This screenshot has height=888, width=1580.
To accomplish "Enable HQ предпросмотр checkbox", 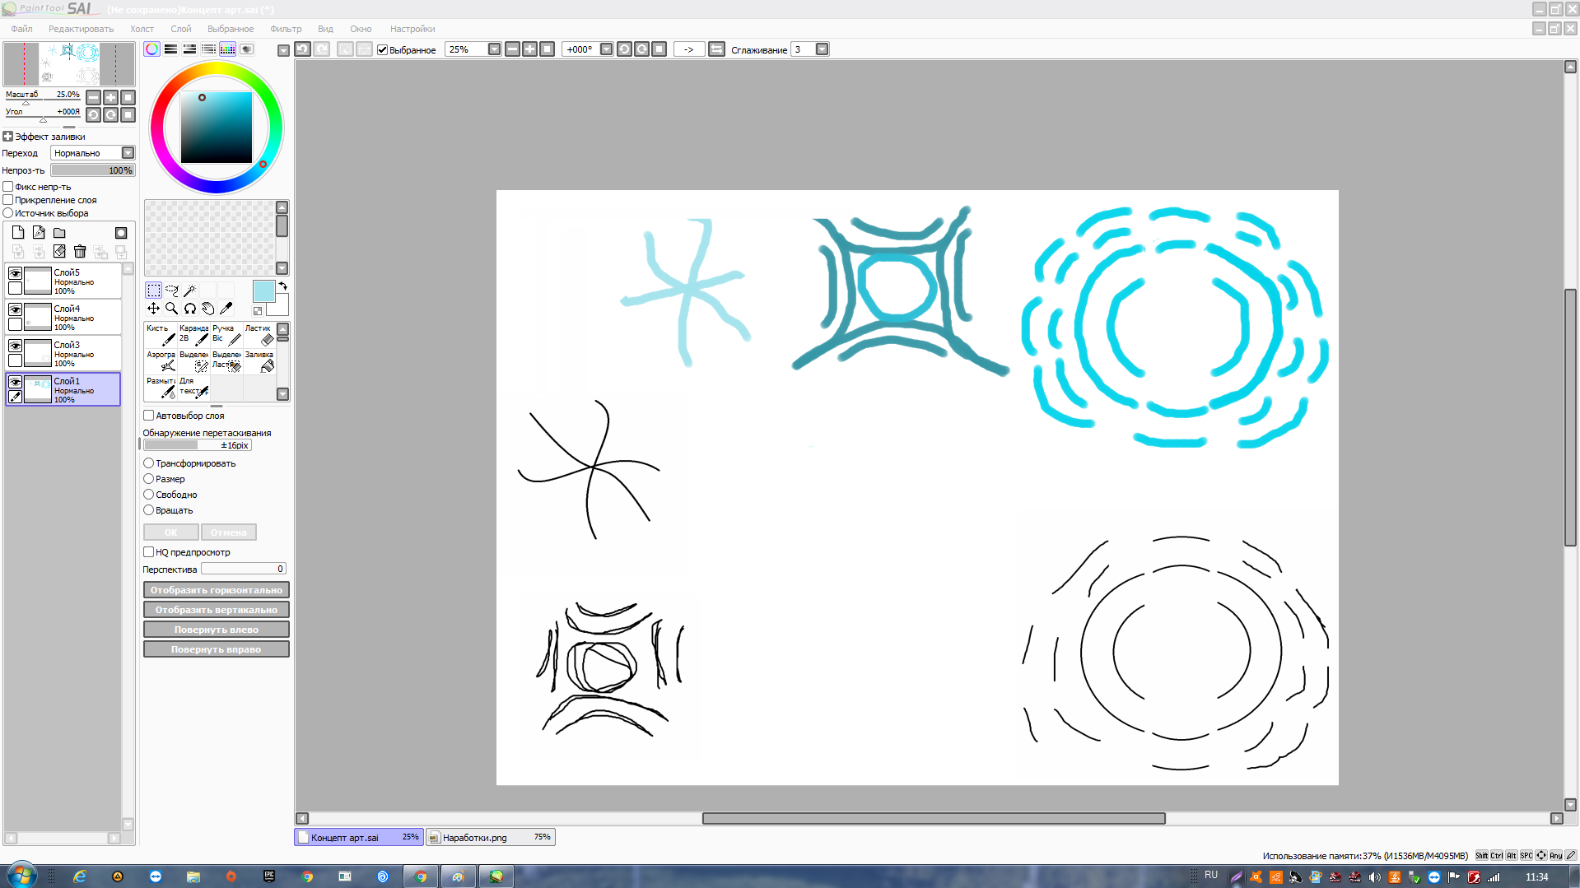I will point(149,552).
